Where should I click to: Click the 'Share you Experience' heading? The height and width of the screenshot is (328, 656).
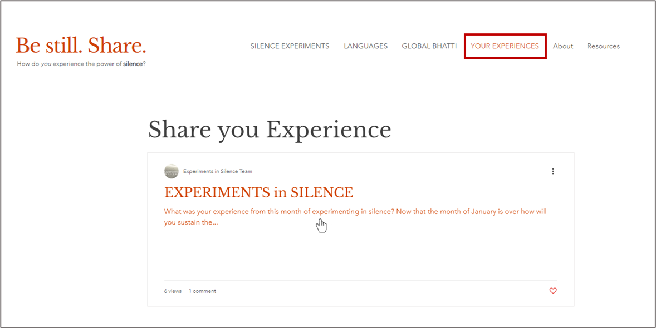click(x=270, y=129)
